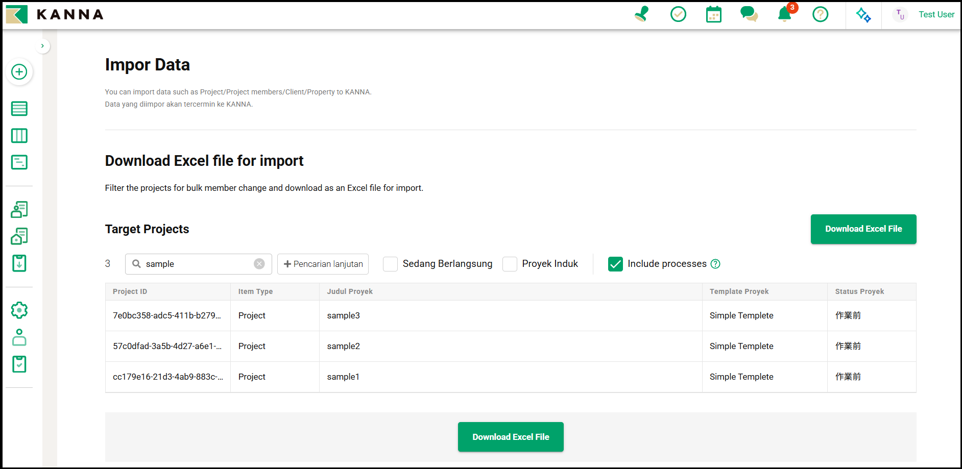962x469 pixels.
Task: Toggle the Proyek Induk checkbox
Action: [510, 264]
